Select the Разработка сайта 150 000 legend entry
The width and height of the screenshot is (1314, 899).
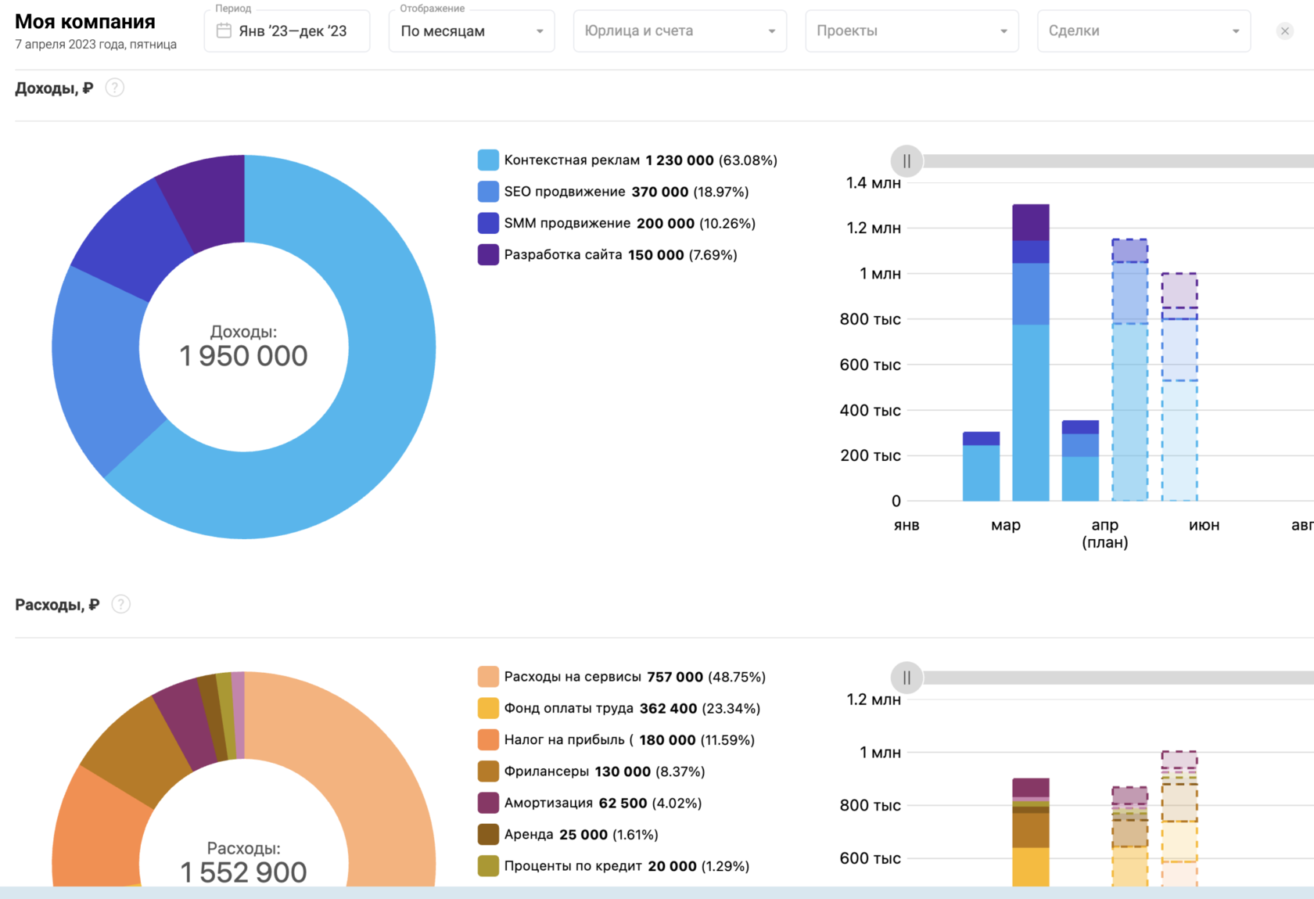(x=608, y=254)
